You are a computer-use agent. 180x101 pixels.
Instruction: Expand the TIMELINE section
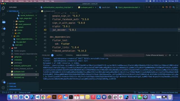tap(13, 86)
